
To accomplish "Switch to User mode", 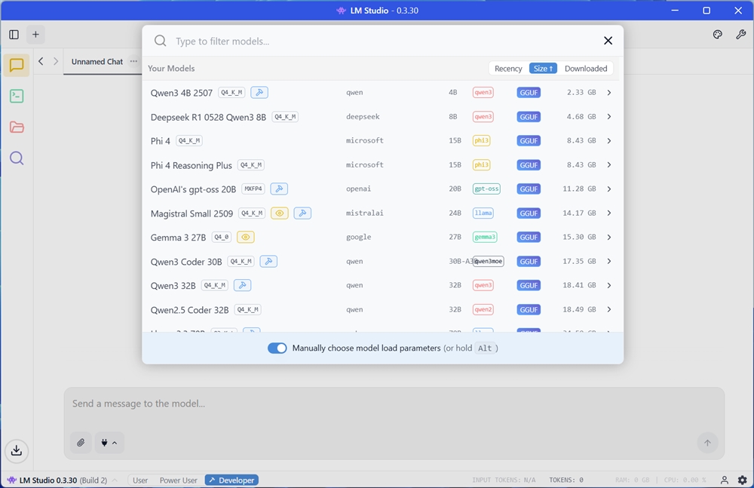I will coord(140,480).
